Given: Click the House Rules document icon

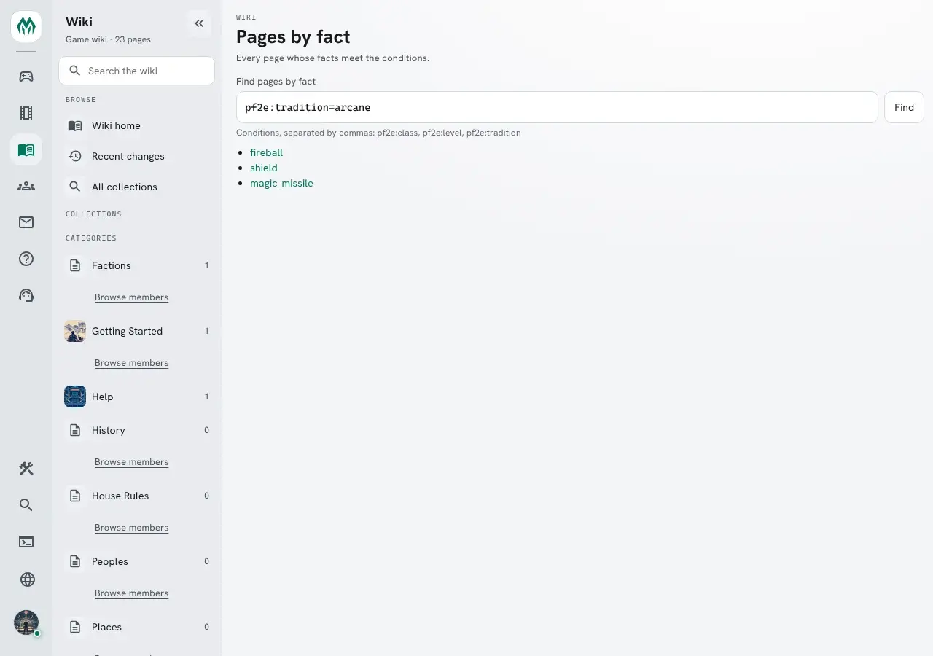Looking at the screenshot, I should (75, 496).
